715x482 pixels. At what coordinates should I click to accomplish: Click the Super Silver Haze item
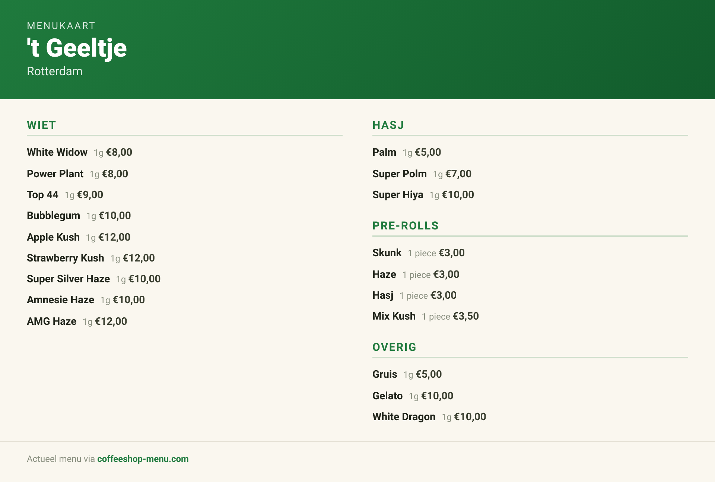[x=68, y=279]
